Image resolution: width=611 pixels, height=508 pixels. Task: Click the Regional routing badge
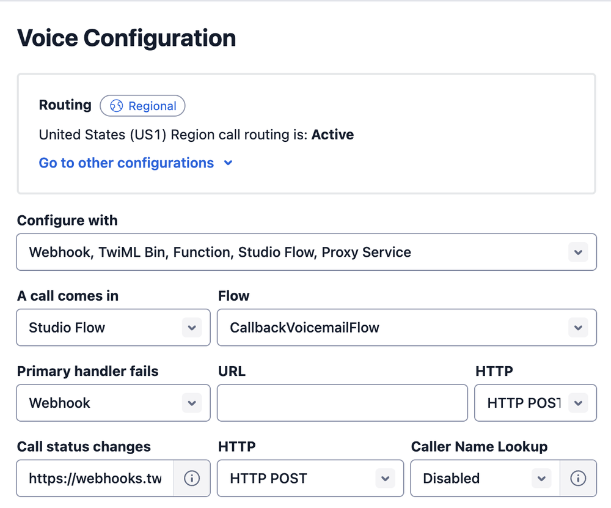(x=142, y=106)
